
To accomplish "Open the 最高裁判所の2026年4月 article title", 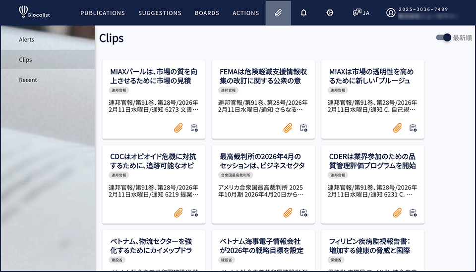I will tap(262, 161).
